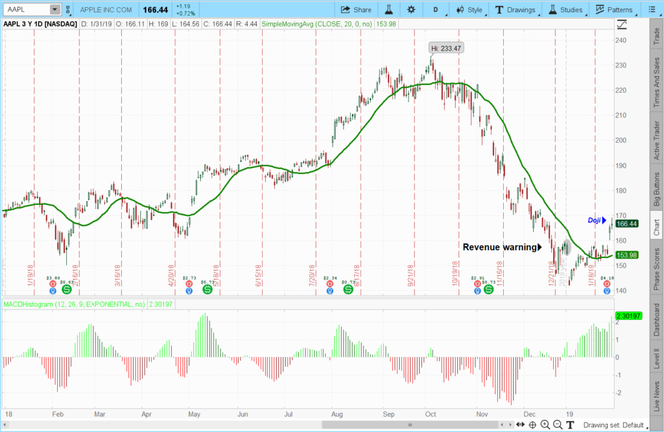Click the November $2.91 earnings phone icon
The image size is (664, 432).
pos(477,283)
